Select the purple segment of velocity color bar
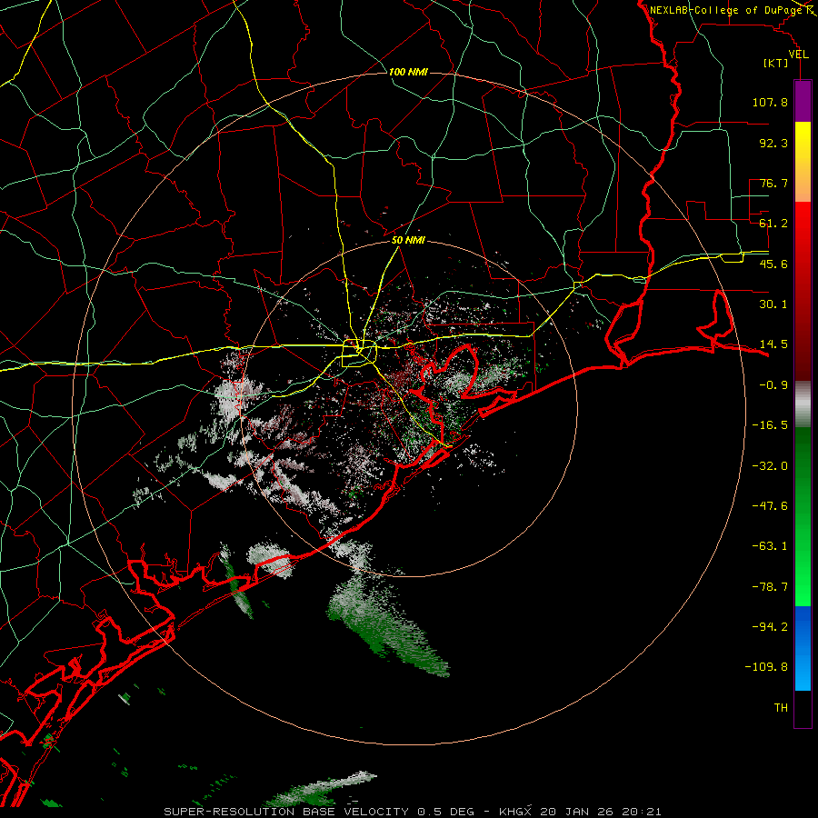The width and height of the screenshot is (818, 818). click(803, 101)
